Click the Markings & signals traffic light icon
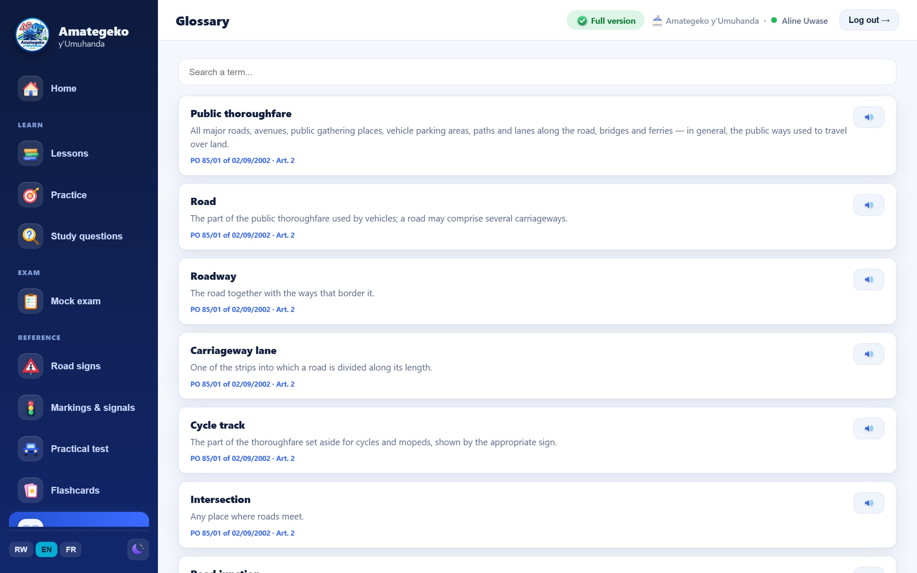917x573 pixels. click(31, 408)
